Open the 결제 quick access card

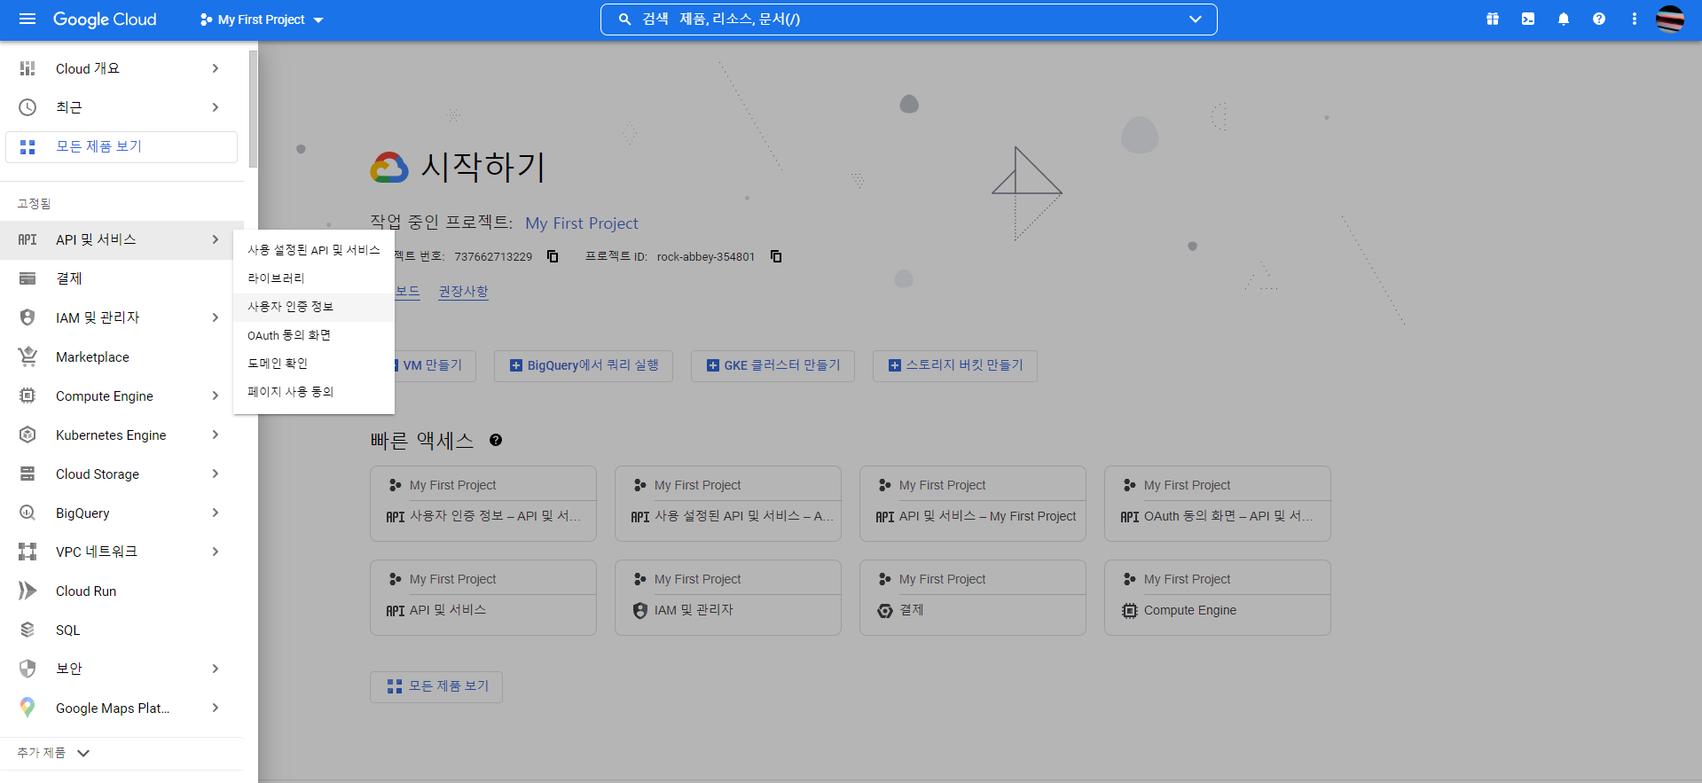tap(973, 598)
